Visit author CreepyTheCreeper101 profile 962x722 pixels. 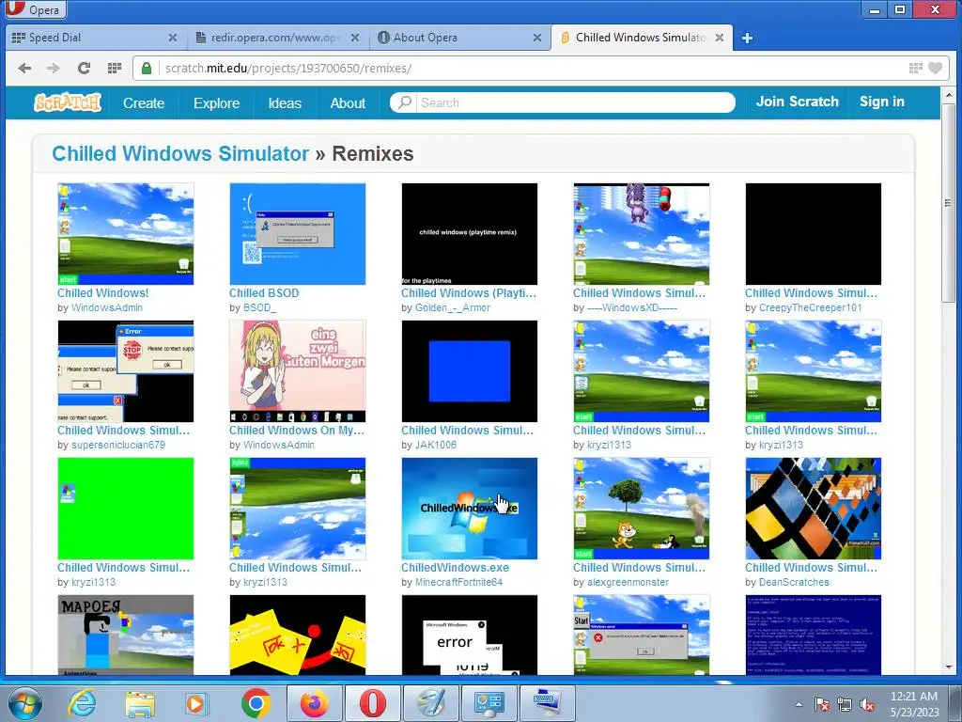811,307
